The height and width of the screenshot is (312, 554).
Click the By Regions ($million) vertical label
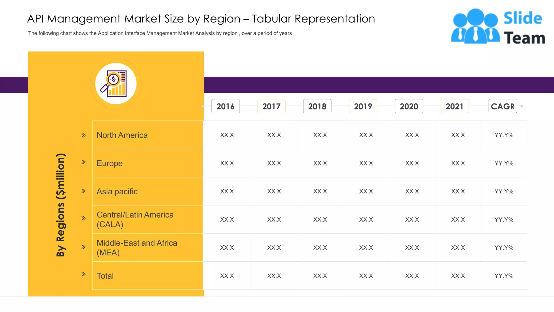pyautogui.click(x=61, y=205)
